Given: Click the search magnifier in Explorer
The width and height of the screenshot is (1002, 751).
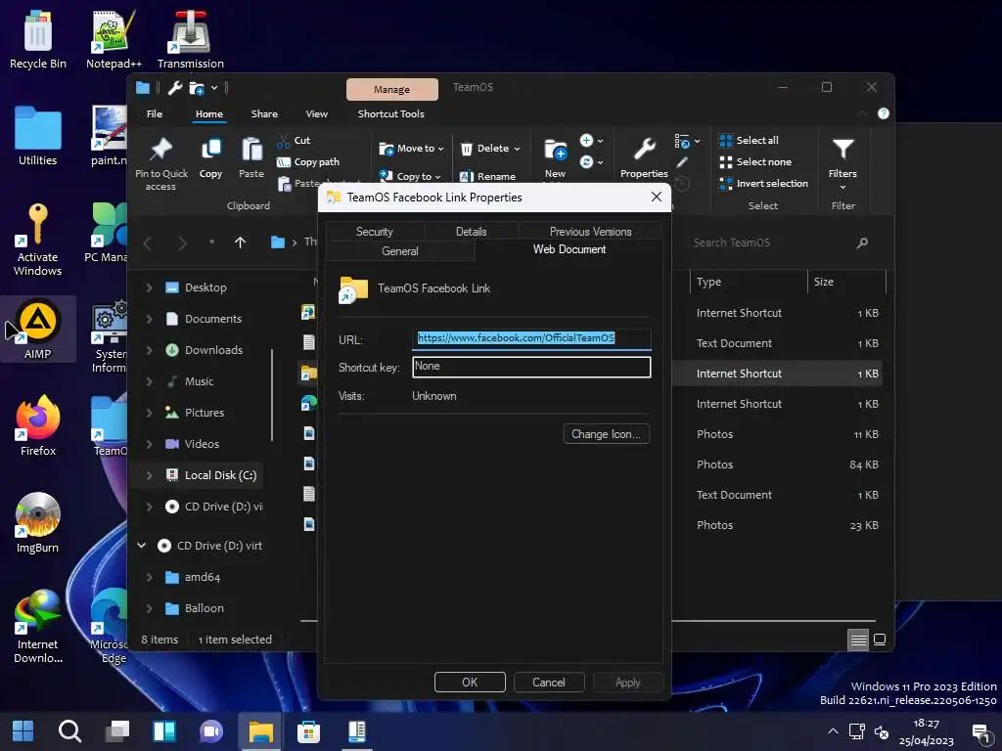Looking at the screenshot, I should (862, 243).
